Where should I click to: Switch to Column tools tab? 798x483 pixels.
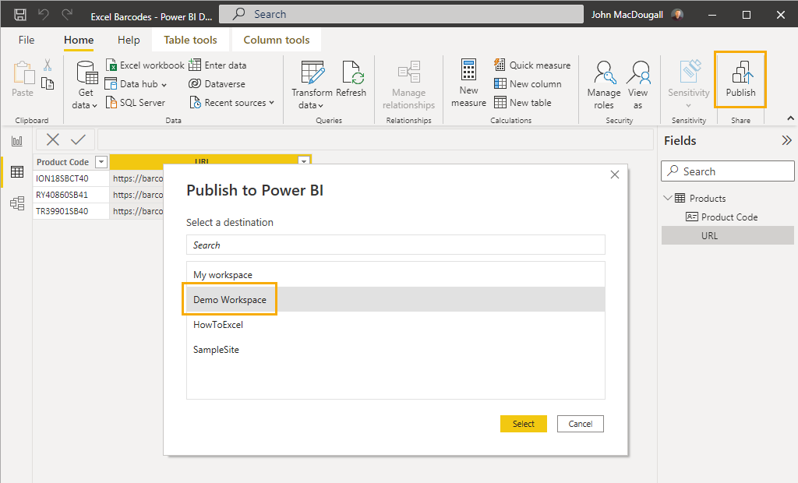[x=277, y=40]
